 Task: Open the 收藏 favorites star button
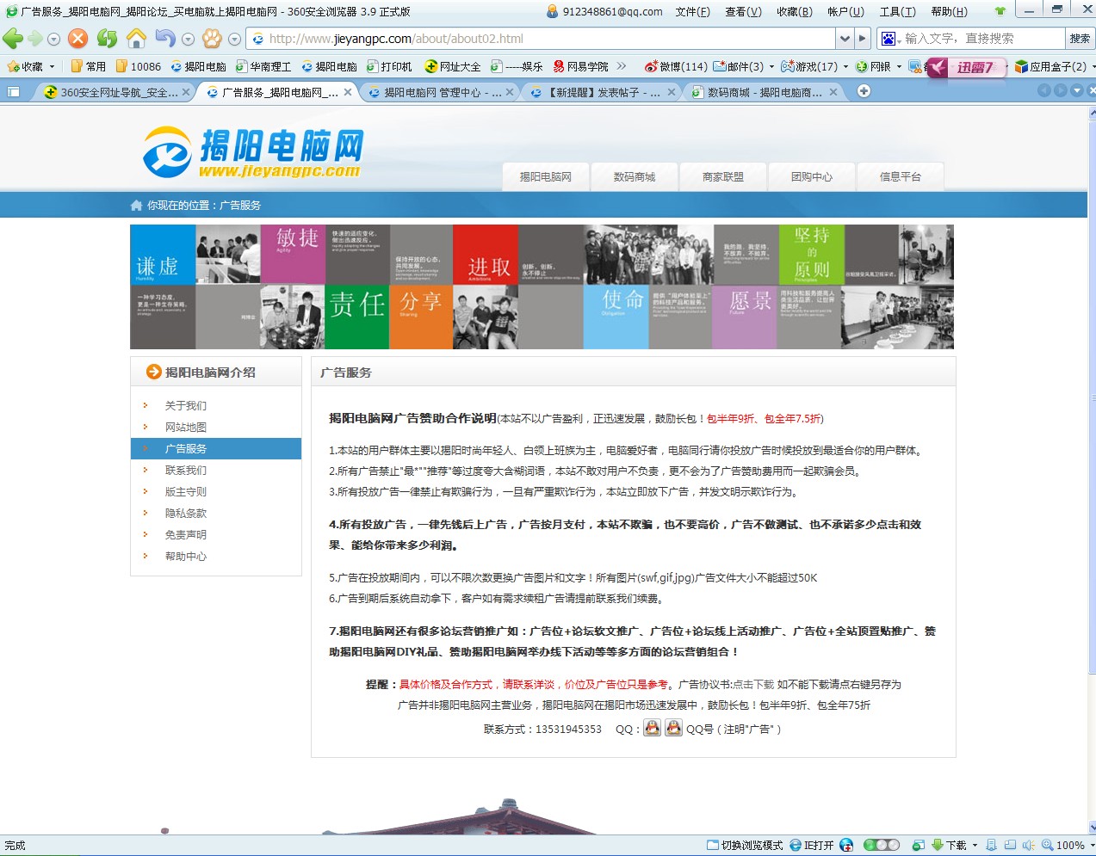coord(24,66)
